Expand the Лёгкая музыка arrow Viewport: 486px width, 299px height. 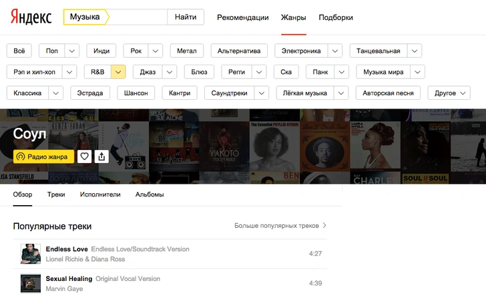(341, 93)
